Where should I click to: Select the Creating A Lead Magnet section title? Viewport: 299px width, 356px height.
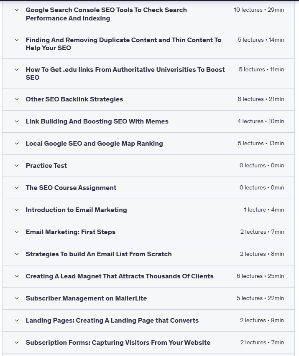(x=120, y=276)
